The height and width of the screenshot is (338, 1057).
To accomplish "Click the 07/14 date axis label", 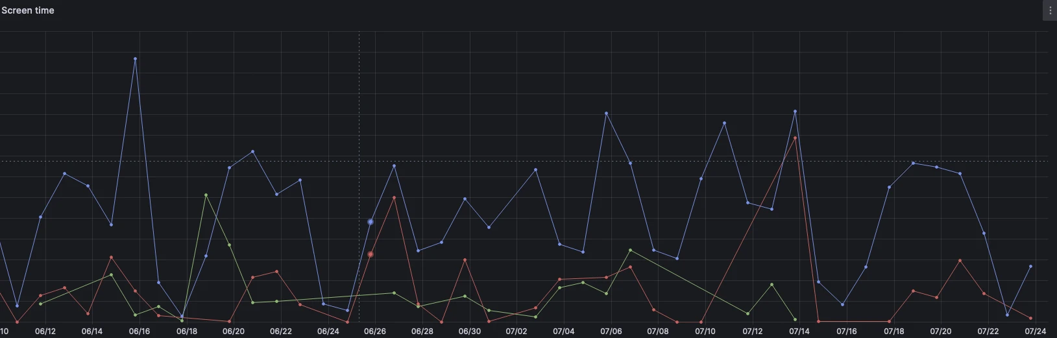I will click(799, 331).
